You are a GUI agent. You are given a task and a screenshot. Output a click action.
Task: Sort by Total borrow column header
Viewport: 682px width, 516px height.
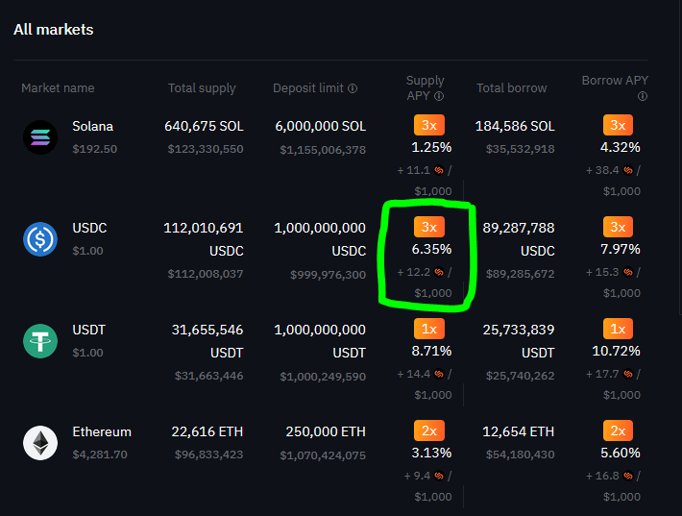tap(511, 88)
